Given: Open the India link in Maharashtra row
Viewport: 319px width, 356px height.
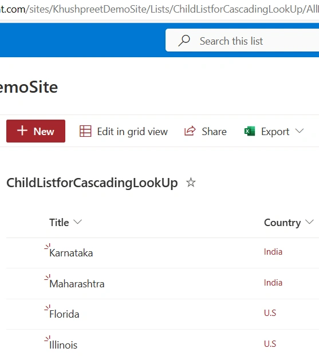Looking at the screenshot, I should coord(273,283).
